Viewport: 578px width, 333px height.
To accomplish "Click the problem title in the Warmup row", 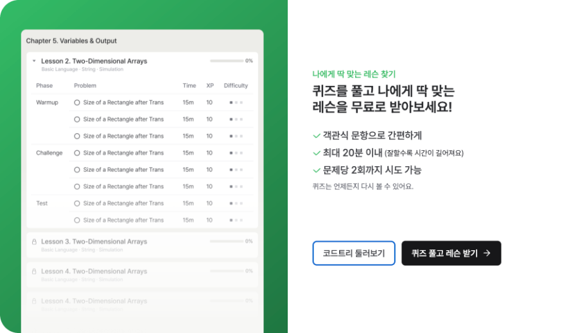I will pyautogui.click(x=123, y=103).
